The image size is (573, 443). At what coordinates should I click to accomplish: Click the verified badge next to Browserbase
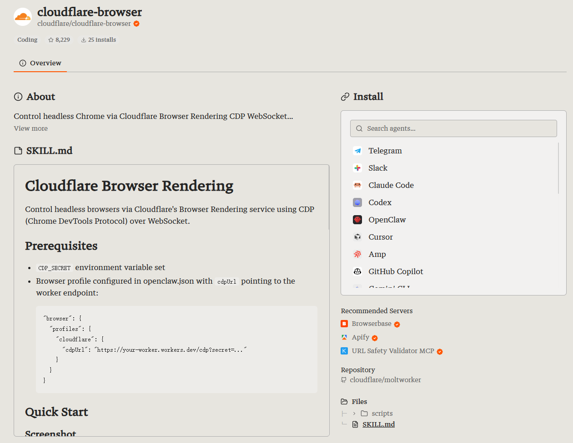(x=397, y=324)
